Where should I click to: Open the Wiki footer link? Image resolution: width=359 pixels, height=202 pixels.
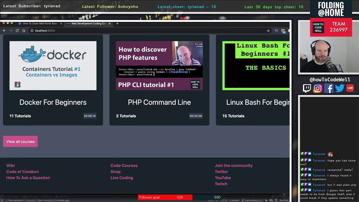click(x=10, y=166)
